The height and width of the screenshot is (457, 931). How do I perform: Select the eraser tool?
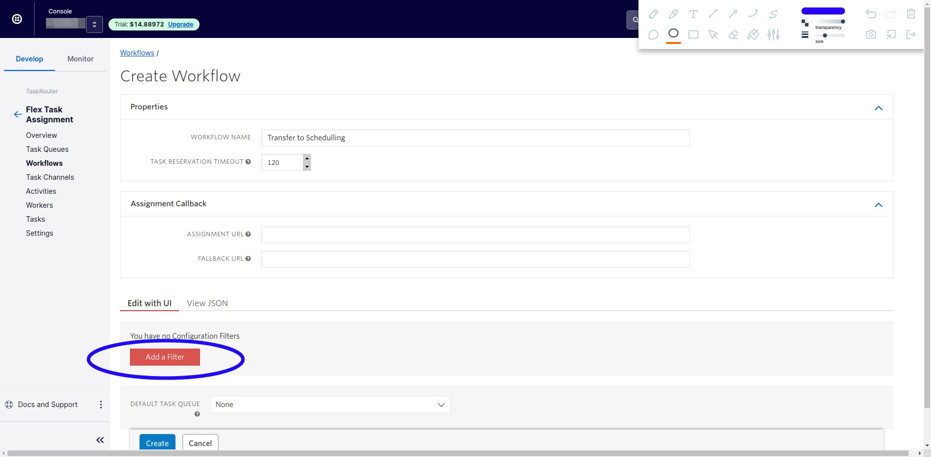733,34
